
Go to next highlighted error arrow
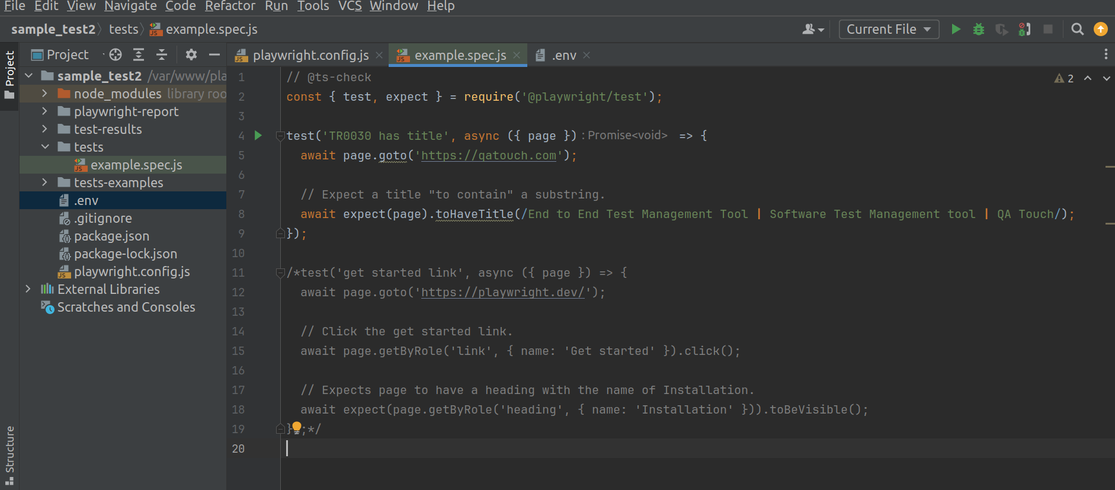[1106, 78]
